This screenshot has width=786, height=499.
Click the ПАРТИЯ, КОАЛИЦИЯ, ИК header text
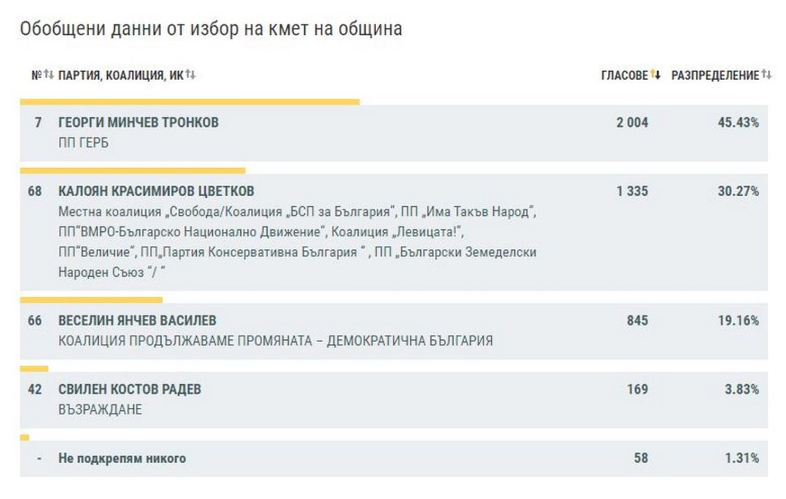pos(120,75)
